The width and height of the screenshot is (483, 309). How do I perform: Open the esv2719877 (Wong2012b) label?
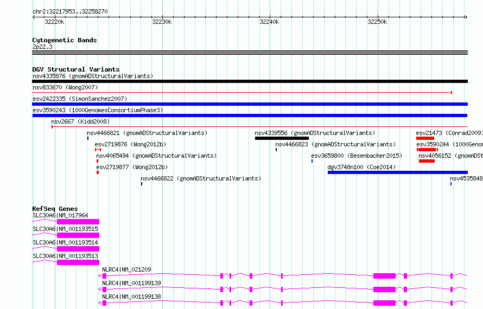(x=132, y=167)
